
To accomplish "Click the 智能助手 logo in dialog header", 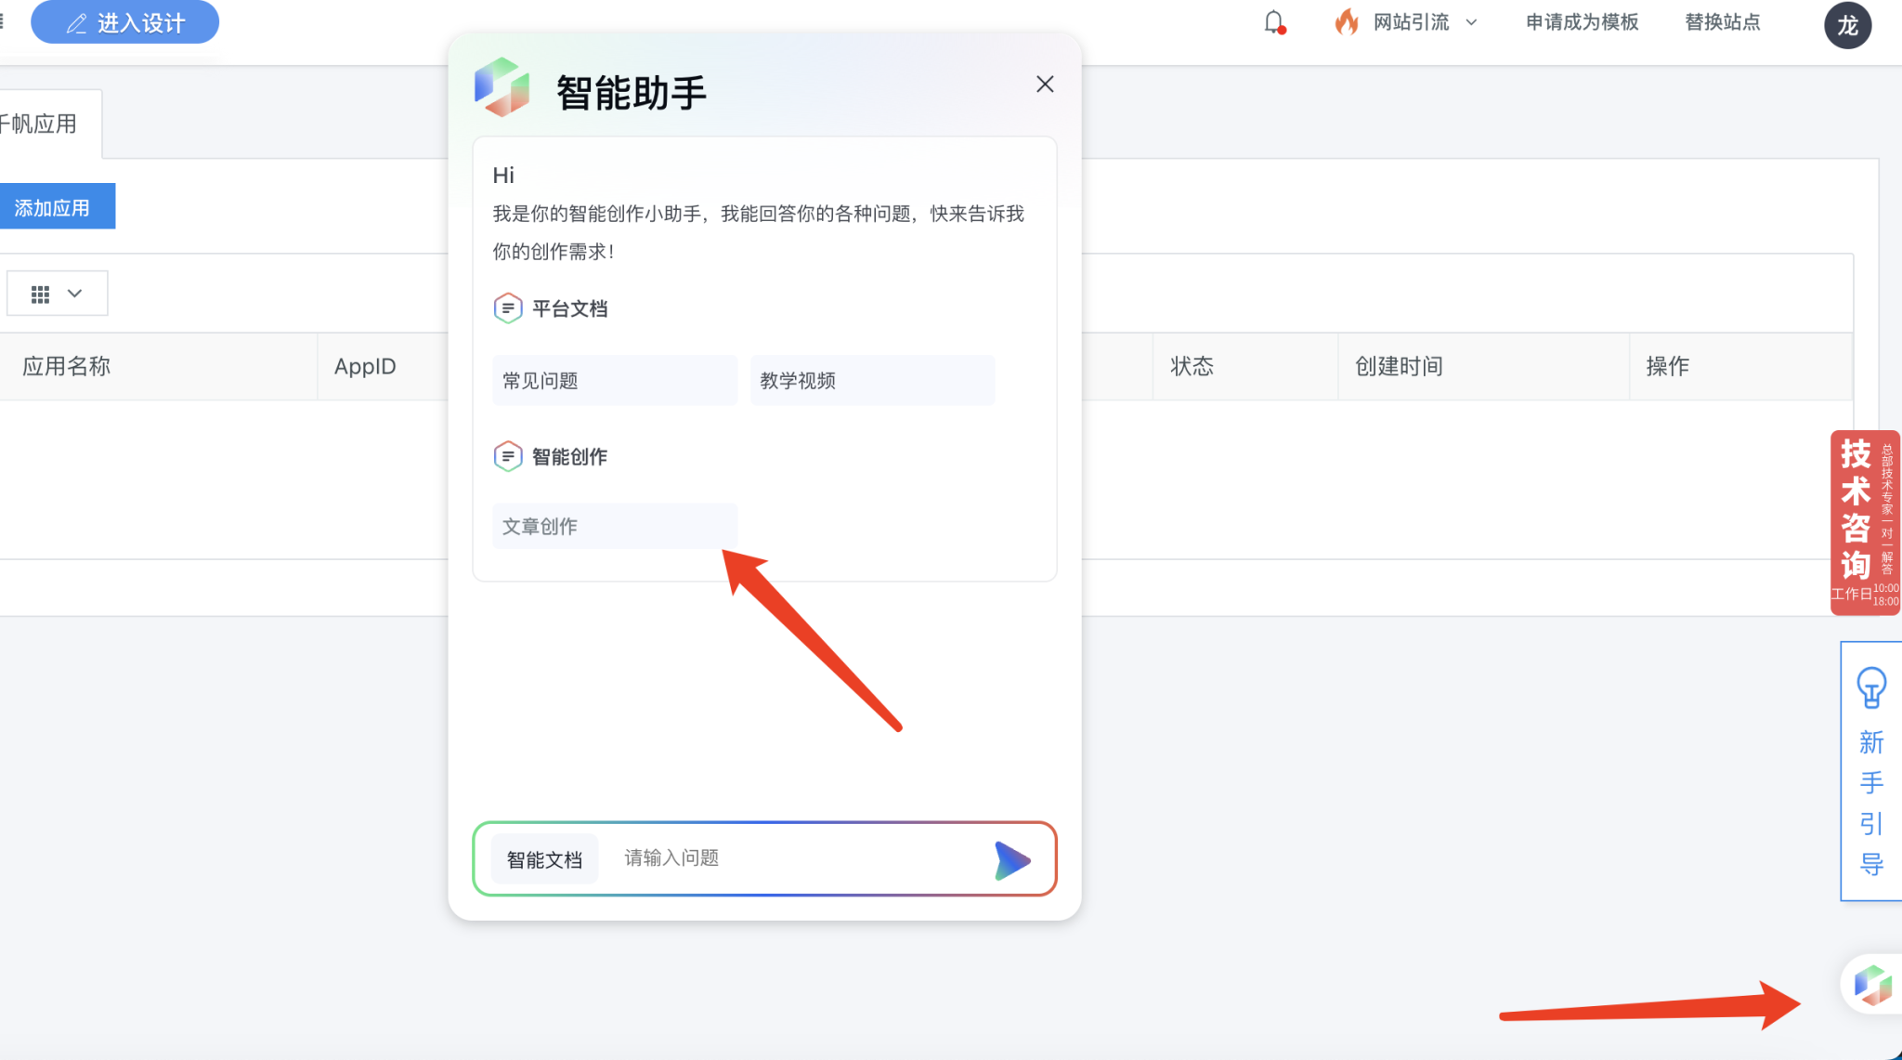I will [502, 88].
